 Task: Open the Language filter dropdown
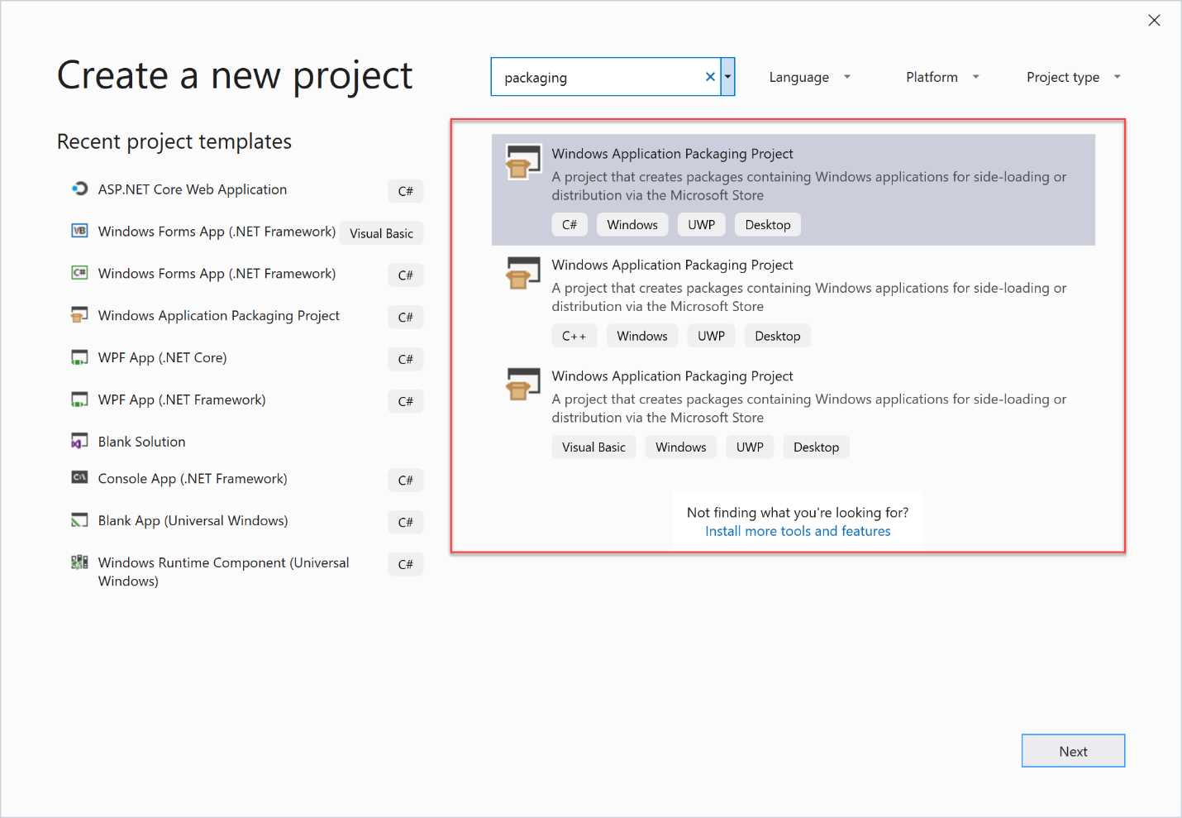809,76
